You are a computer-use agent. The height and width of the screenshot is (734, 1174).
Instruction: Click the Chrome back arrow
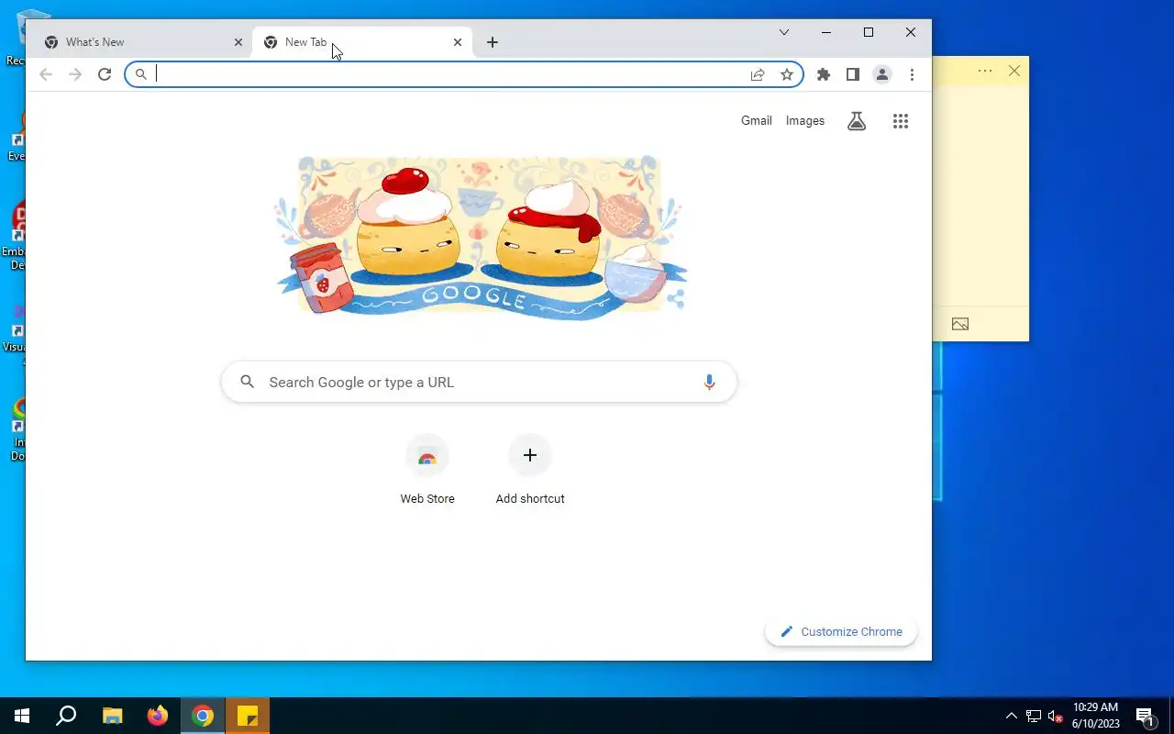click(46, 74)
